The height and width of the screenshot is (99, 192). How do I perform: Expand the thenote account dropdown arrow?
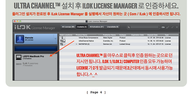coord(55,39)
